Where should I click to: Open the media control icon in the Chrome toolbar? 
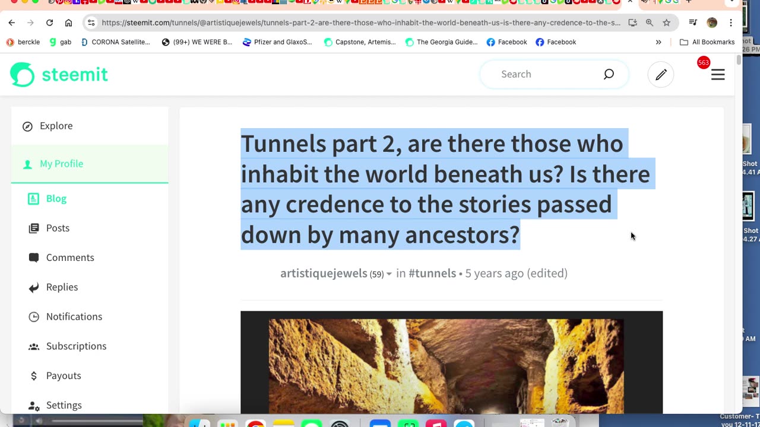693,23
